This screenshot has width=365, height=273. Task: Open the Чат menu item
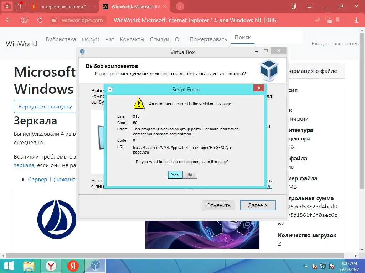(x=110, y=39)
